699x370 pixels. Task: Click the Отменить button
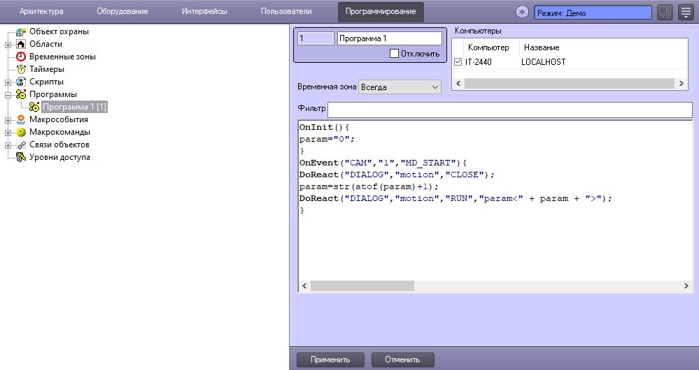coord(402,360)
